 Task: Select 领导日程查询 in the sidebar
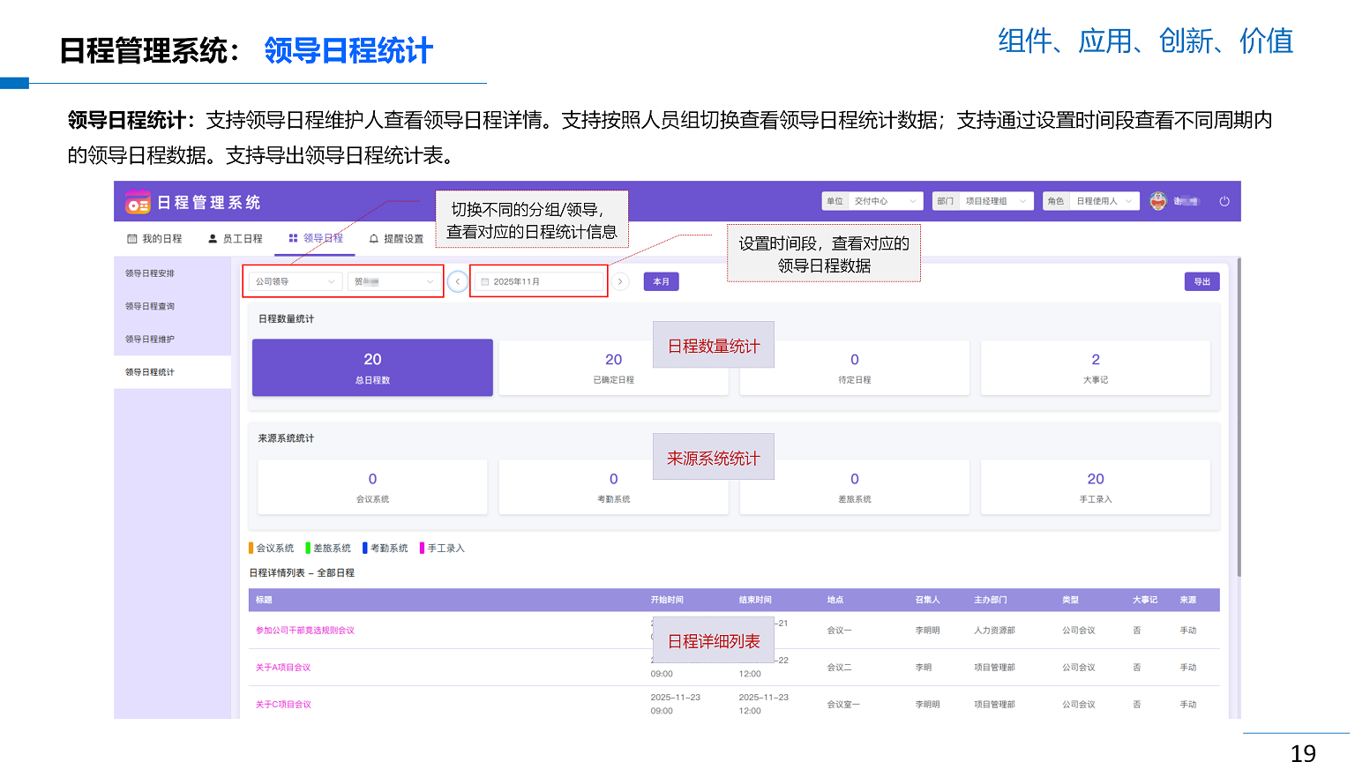[x=150, y=306]
